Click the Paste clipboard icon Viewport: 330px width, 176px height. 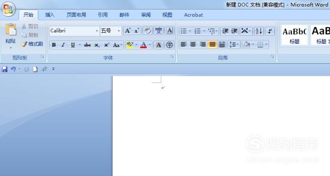10,29
